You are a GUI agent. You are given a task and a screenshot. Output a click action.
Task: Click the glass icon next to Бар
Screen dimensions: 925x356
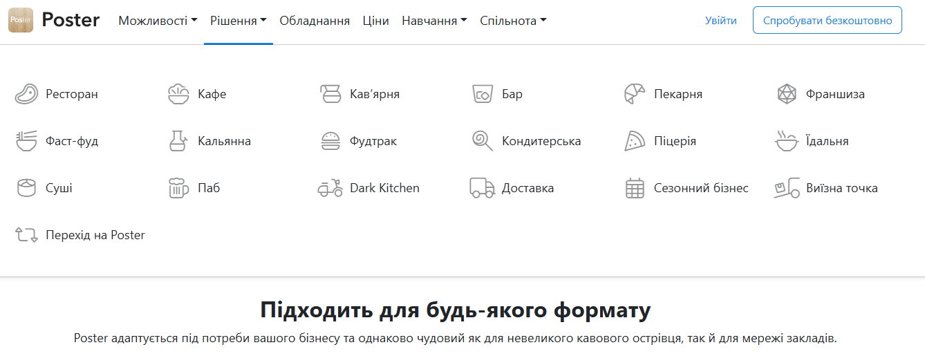click(483, 94)
